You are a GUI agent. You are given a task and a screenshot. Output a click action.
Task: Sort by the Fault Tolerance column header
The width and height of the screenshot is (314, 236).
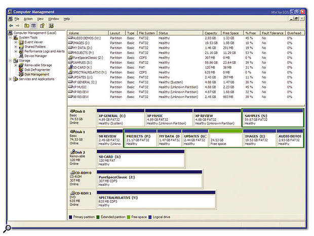tap(272, 33)
